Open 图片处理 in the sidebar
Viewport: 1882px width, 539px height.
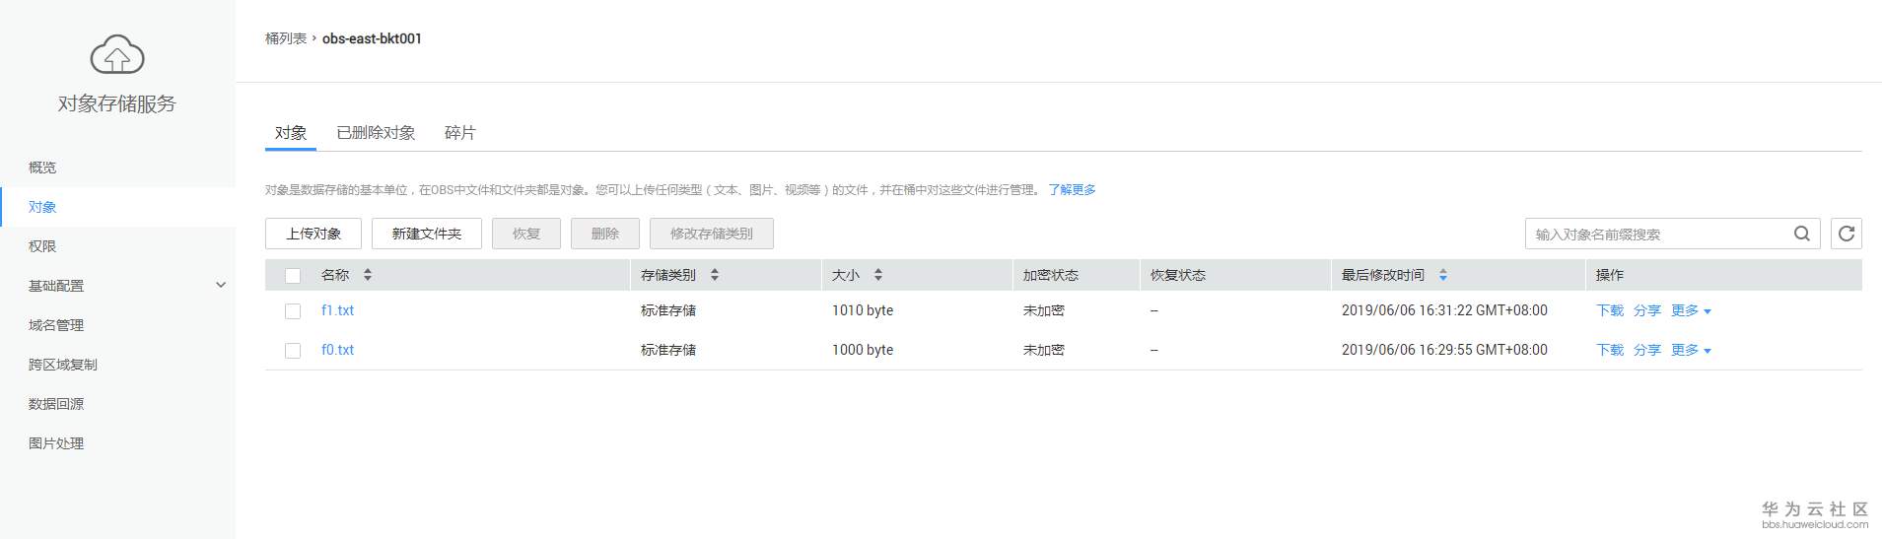[x=56, y=443]
